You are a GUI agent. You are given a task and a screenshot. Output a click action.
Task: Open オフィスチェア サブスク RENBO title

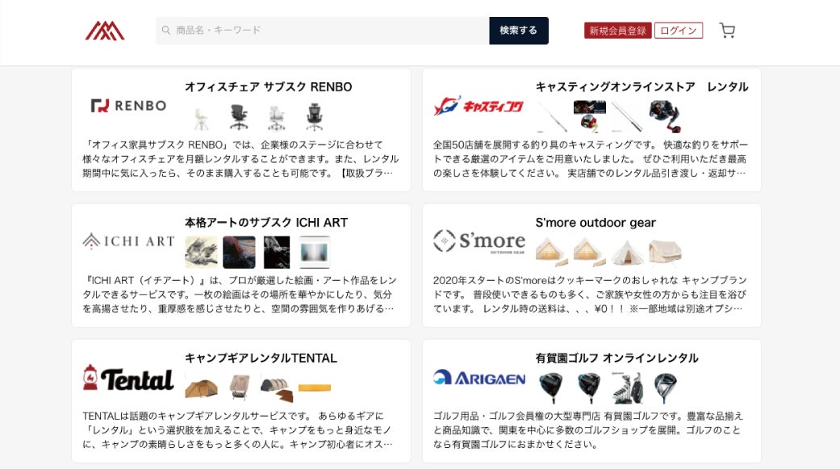click(x=269, y=87)
